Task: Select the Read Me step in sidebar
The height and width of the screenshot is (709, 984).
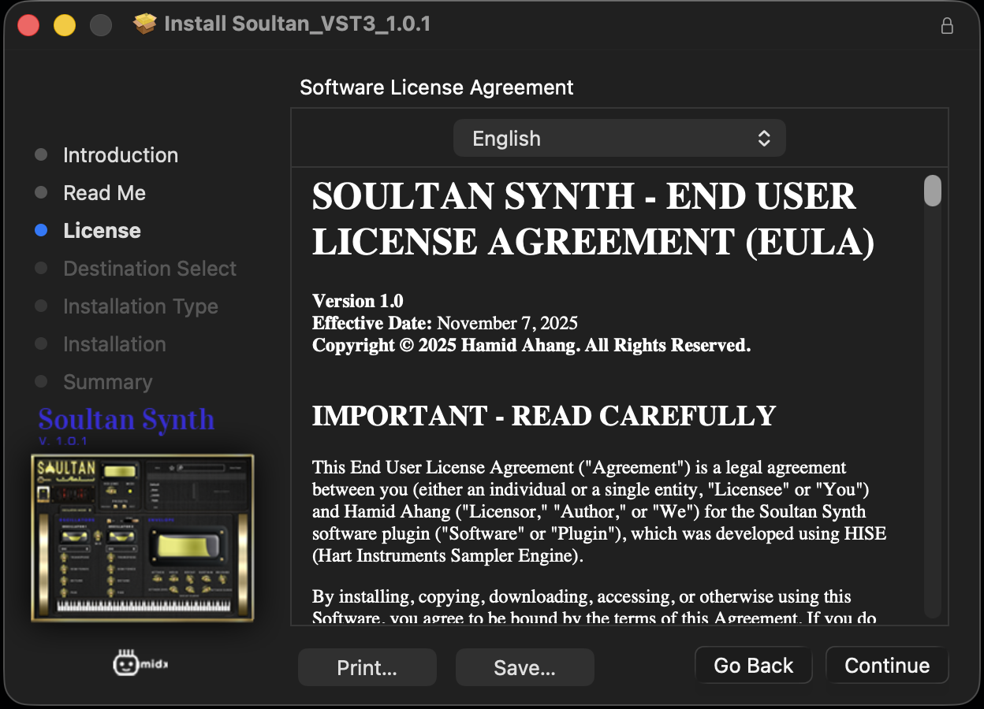Action: (x=104, y=193)
